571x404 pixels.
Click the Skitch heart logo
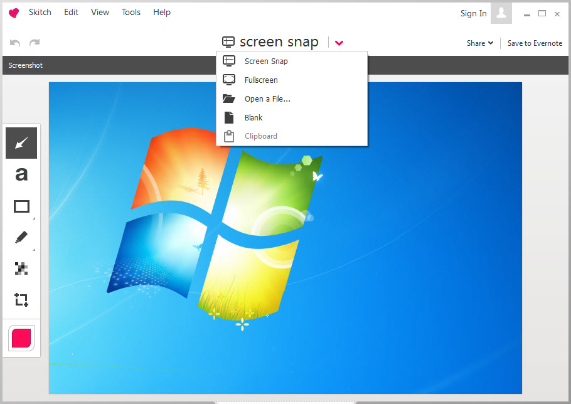(13, 13)
